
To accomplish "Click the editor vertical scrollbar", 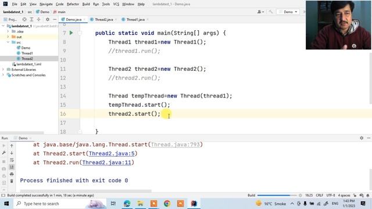I will (371, 78).
